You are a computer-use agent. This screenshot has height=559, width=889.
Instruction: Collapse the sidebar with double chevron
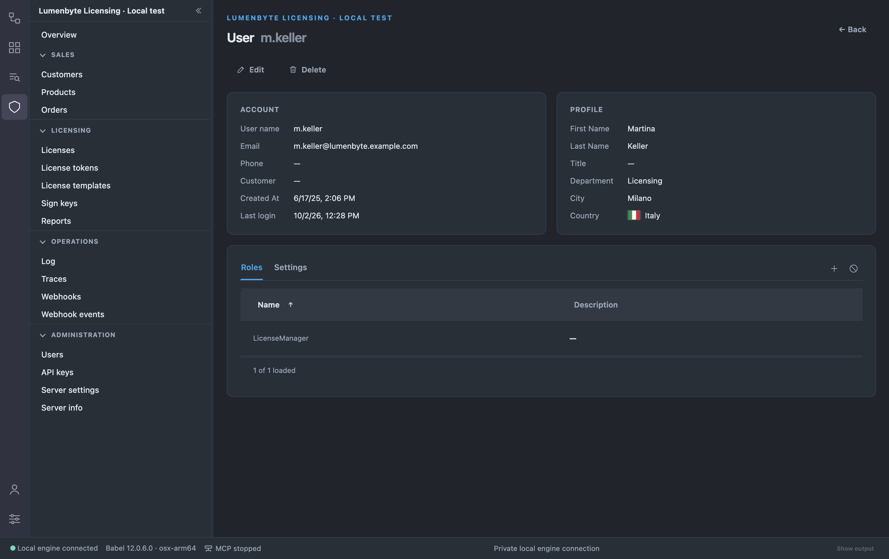199,11
